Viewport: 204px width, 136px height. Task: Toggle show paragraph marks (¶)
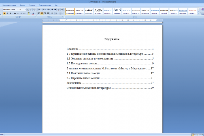[x=62, y=10]
